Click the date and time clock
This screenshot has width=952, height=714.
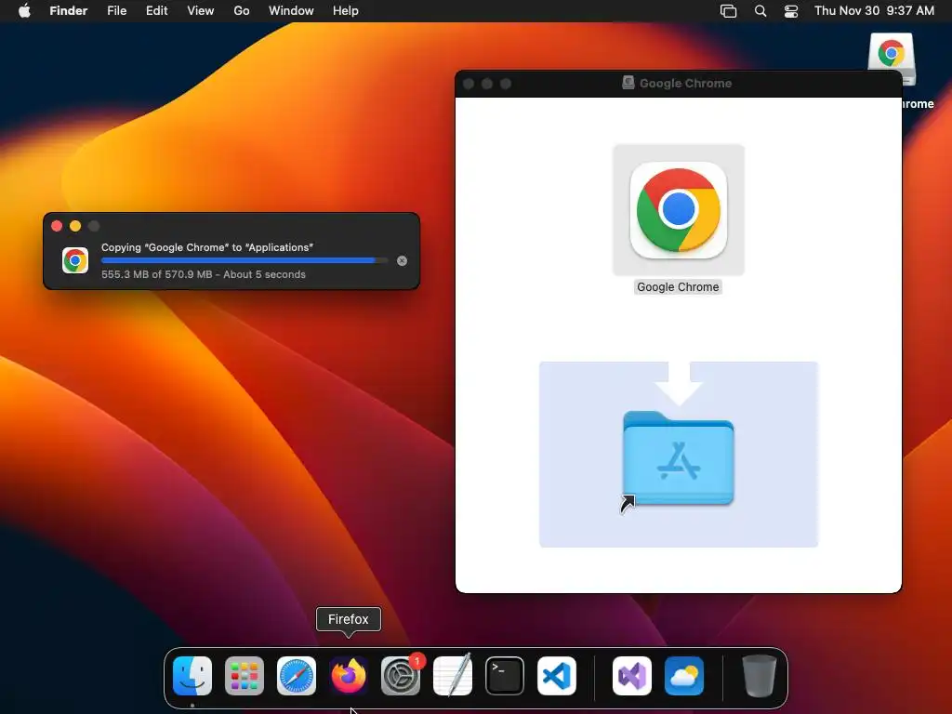[x=874, y=11]
